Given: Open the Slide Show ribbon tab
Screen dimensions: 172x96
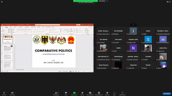Looking at the screenshot, I should point(33,27).
